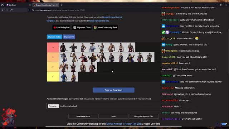Click the badge icon beside zaytigg_
Viewport: 229px width, 129px height.
(163, 14)
